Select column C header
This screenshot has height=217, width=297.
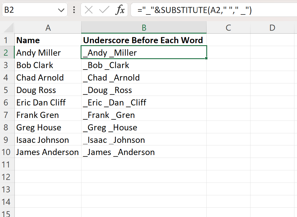[x=228, y=28]
